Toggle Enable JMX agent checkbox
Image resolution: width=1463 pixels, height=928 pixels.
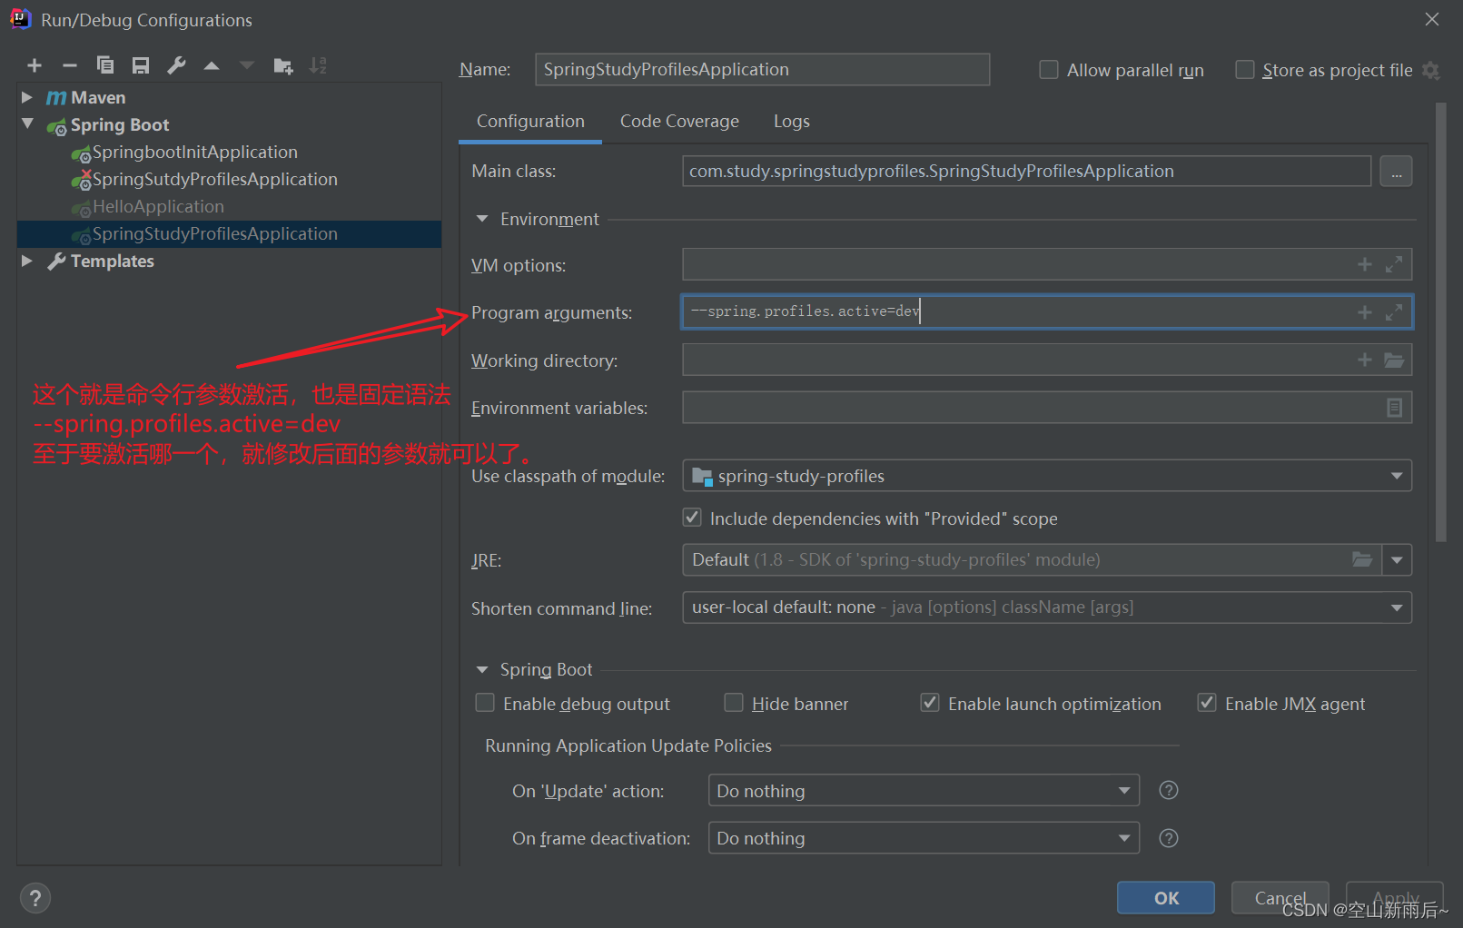click(x=1207, y=703)
